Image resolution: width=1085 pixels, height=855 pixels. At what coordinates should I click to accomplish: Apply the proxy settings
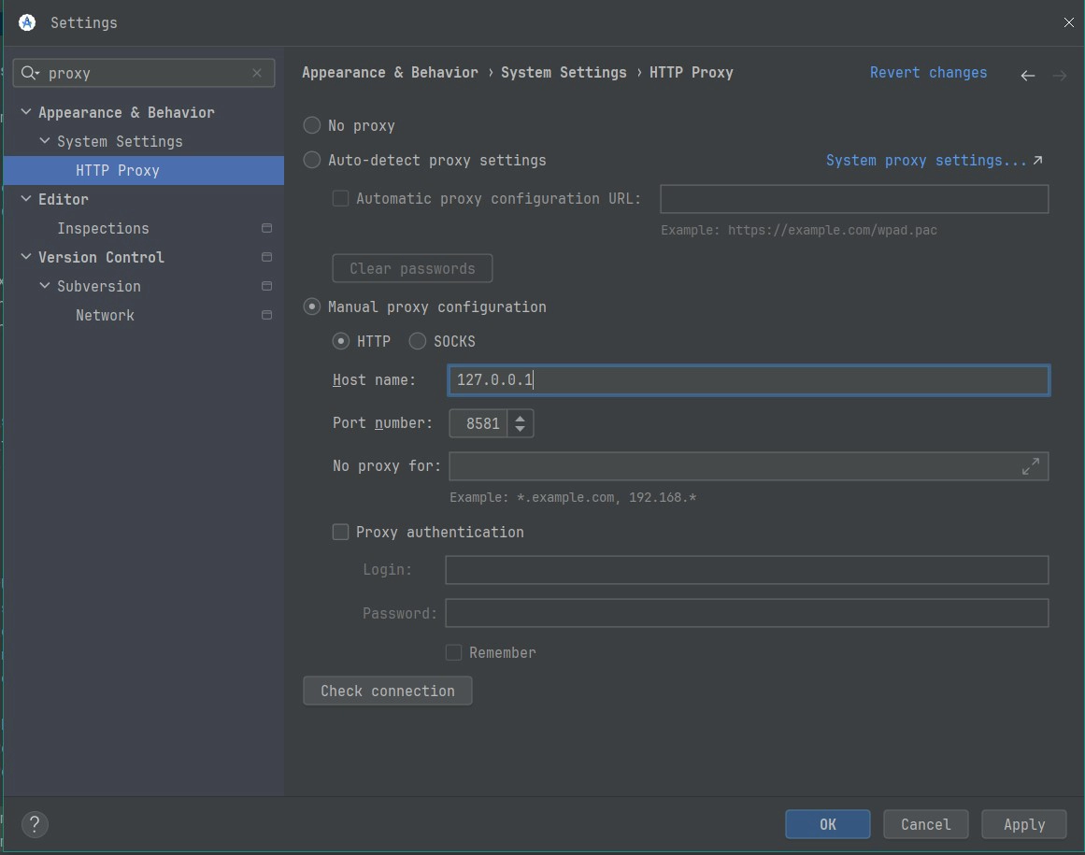click(x=1024, y=824)
